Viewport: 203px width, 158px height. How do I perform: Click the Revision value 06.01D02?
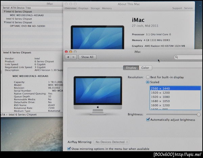[54, 88]
